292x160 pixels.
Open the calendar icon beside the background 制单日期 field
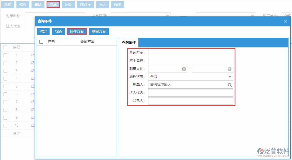[167, 16]
